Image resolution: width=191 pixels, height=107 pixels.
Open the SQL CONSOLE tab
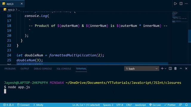(64, 69)
